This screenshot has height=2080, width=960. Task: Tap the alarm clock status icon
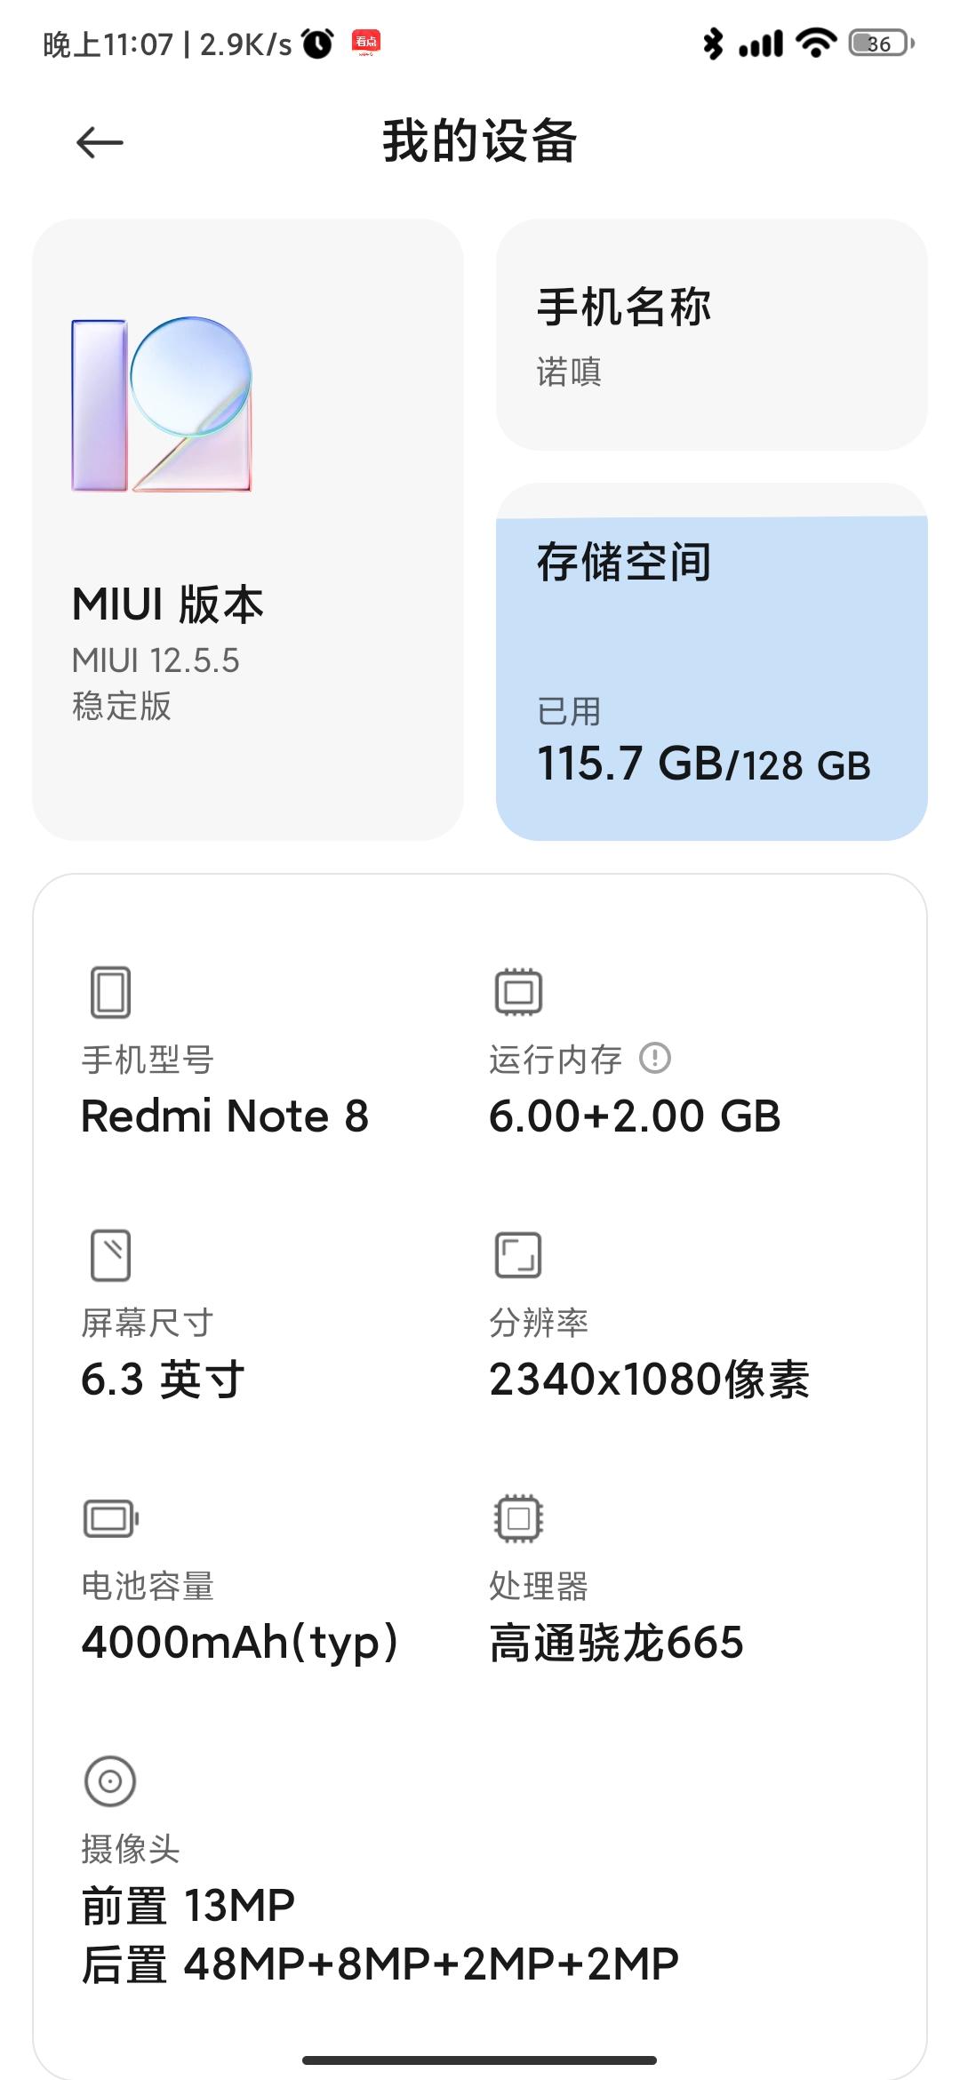(x=317, y=44)
